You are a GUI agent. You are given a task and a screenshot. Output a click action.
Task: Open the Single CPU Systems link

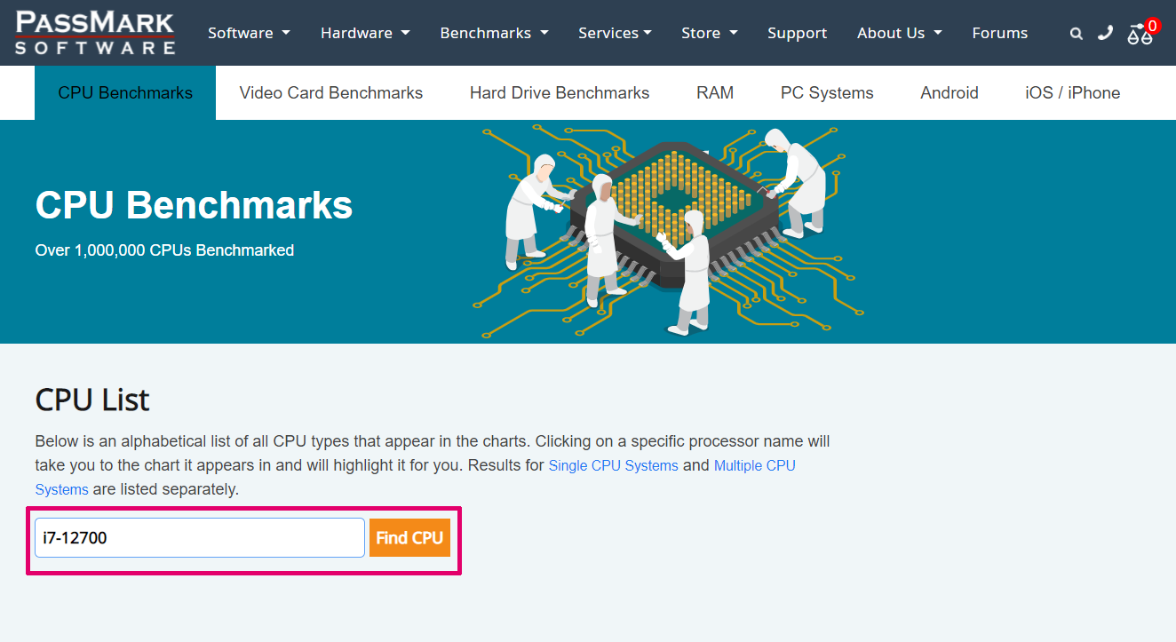click(613, 465)
